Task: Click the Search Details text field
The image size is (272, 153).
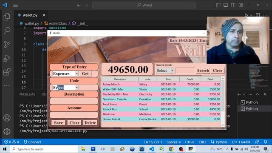Action: pyautogui.click(x=185, y=71)
